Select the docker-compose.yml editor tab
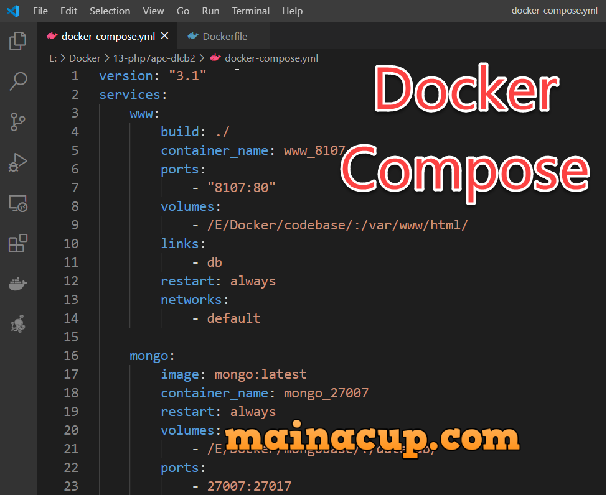 click(107, 36)
